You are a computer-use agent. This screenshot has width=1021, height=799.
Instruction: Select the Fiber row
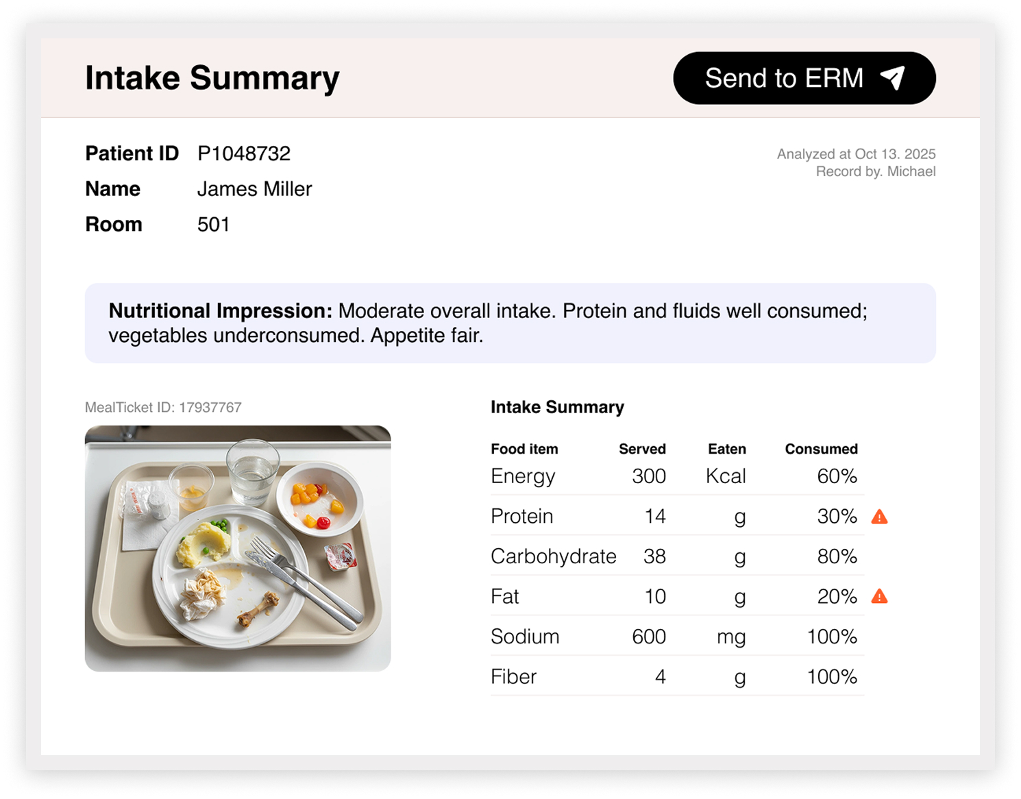(677, 676)
